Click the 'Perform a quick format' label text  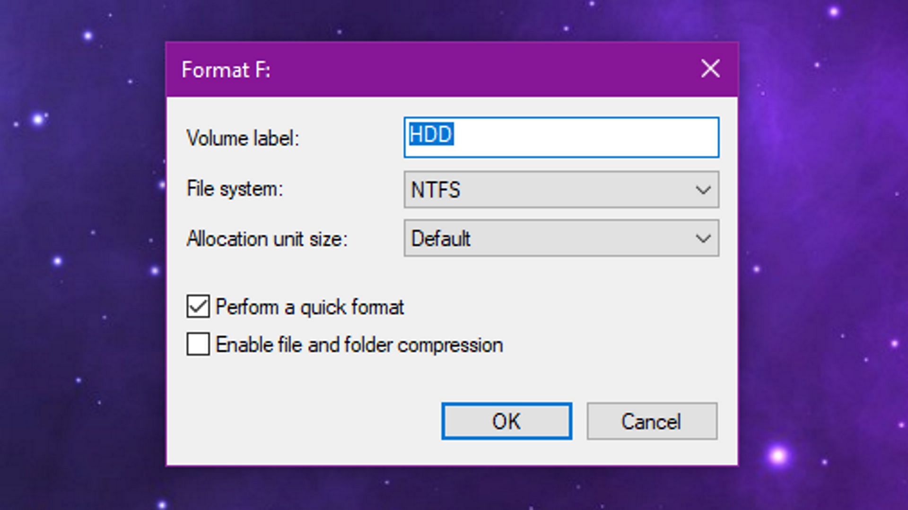click(310, 308)
